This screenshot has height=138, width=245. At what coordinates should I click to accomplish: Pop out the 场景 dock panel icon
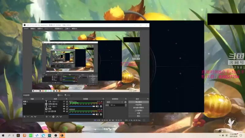pyautogui.click(x=43, y=99)
